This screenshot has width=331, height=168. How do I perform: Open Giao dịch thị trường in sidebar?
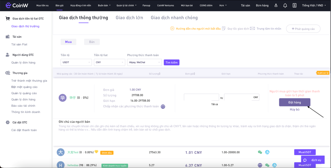pos(25,26)
